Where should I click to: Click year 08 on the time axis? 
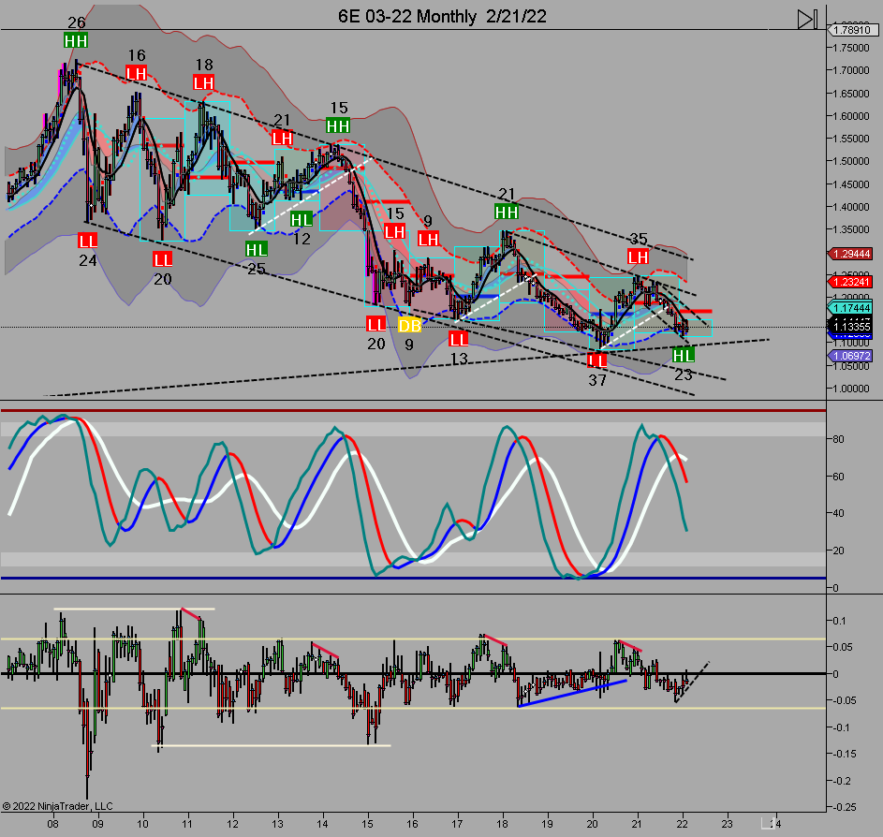(x=53, y=824)
